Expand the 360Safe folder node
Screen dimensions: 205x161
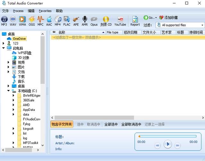point(13,100)
